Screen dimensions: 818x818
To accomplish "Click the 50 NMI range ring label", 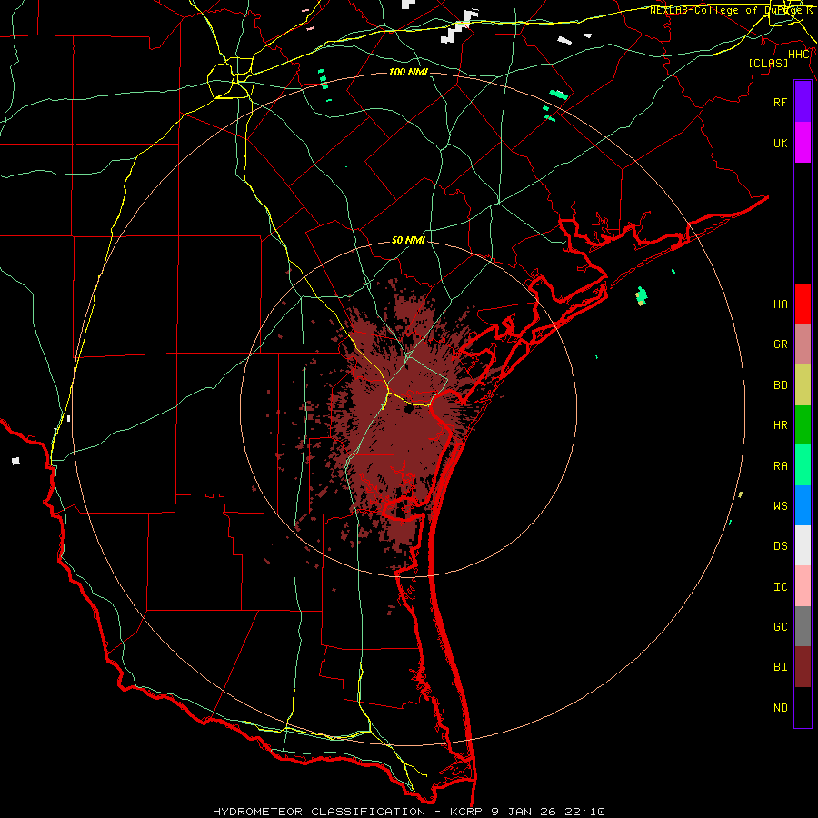I will pos(408,240).
